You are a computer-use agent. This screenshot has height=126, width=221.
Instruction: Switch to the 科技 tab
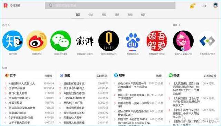pos(104,14)
